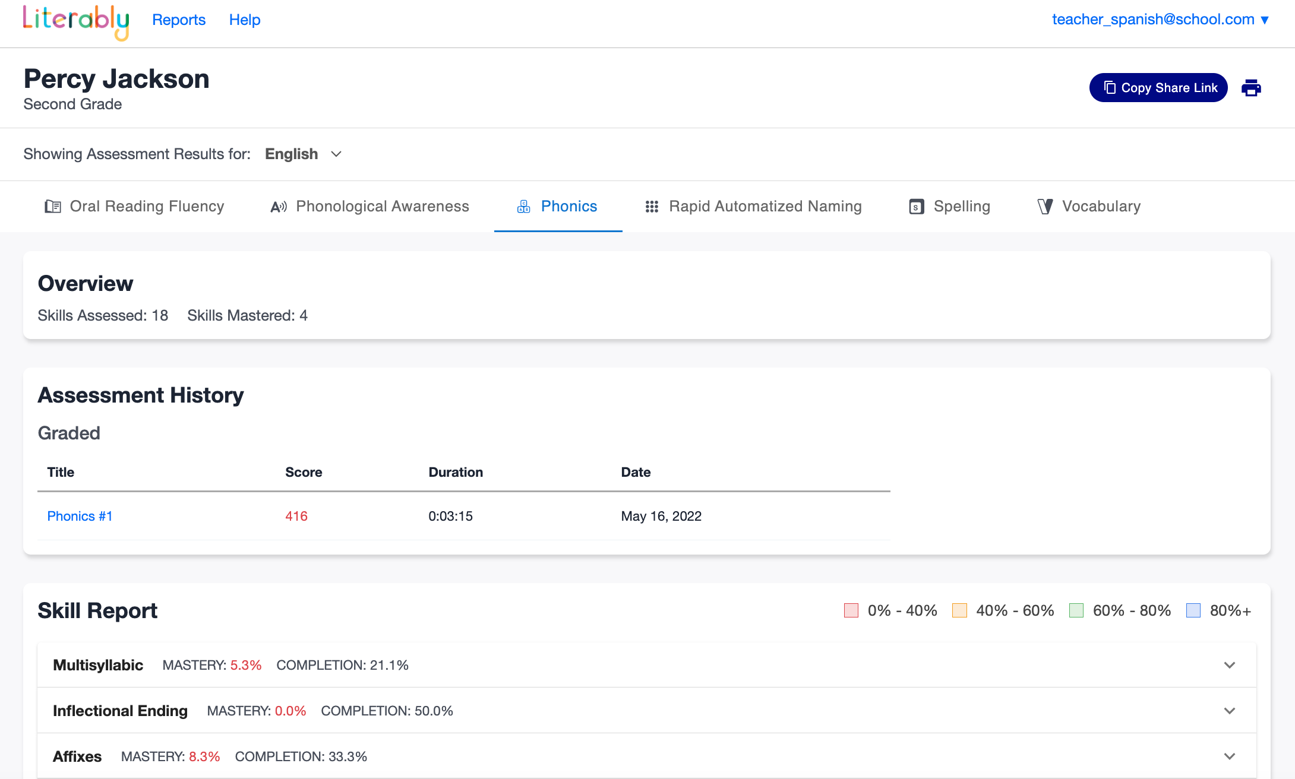Screen dimensions: 1295x779
Task: Click the Affixes mastery 8.3% value
Action: [x=204, y=756]
